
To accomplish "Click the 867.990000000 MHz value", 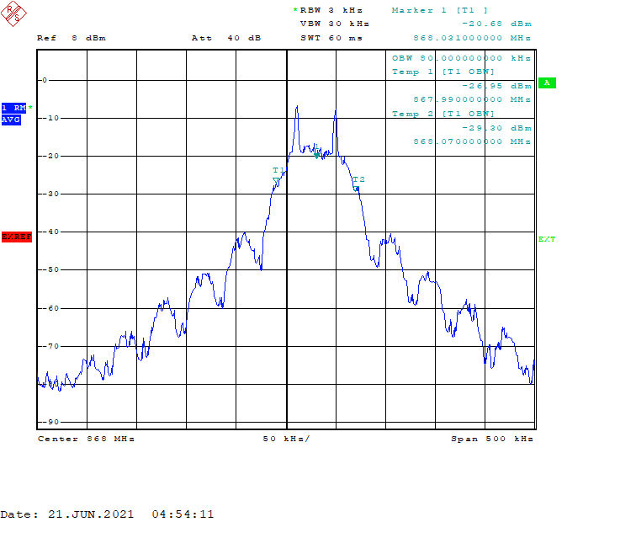I will [x=472, y=99].
